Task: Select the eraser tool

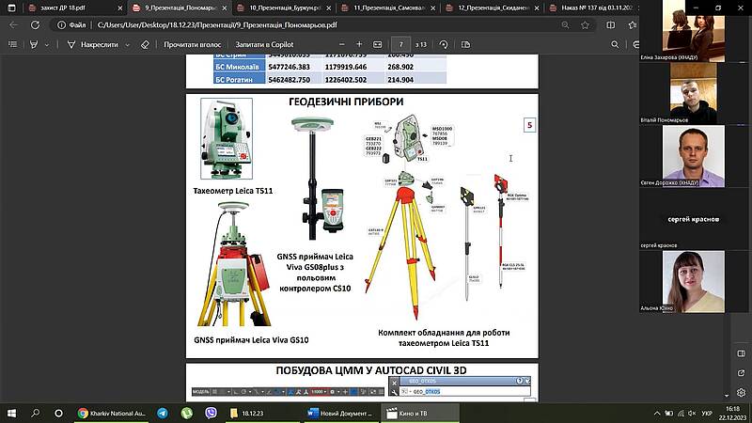Action: pyautogui.click(x=146, y=44)
